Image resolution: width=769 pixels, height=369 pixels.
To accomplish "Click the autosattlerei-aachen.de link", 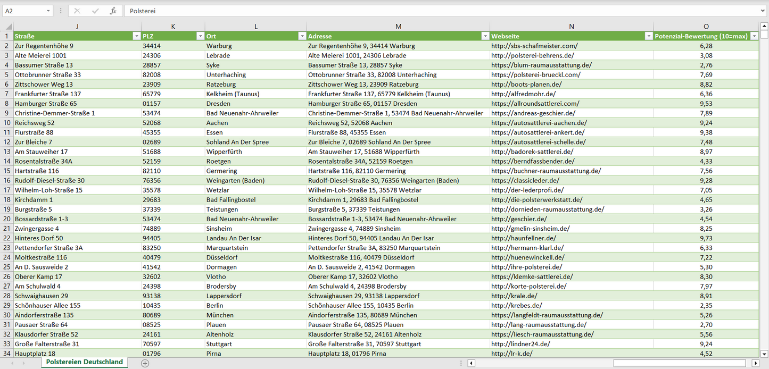I will tap(538, 123).
